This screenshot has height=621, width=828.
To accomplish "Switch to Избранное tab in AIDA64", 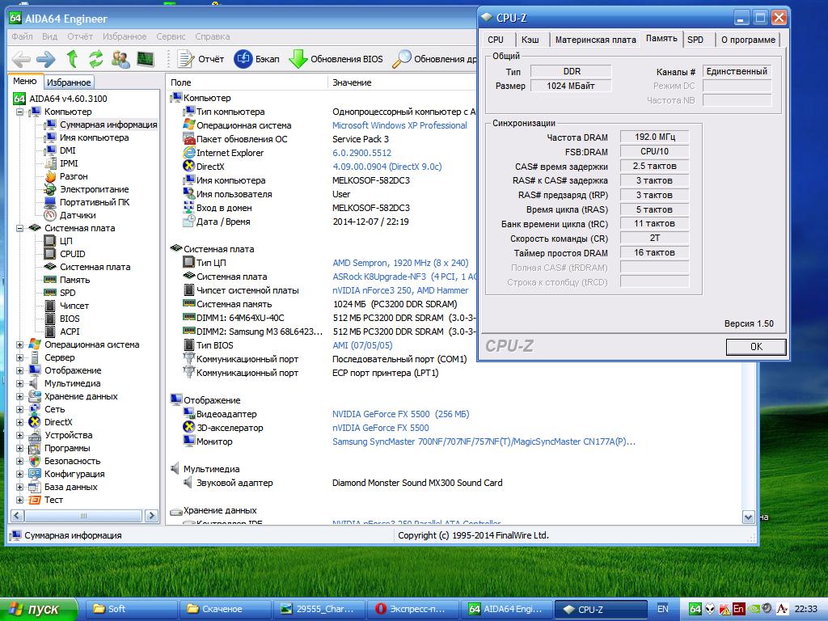I will (69, 82).
